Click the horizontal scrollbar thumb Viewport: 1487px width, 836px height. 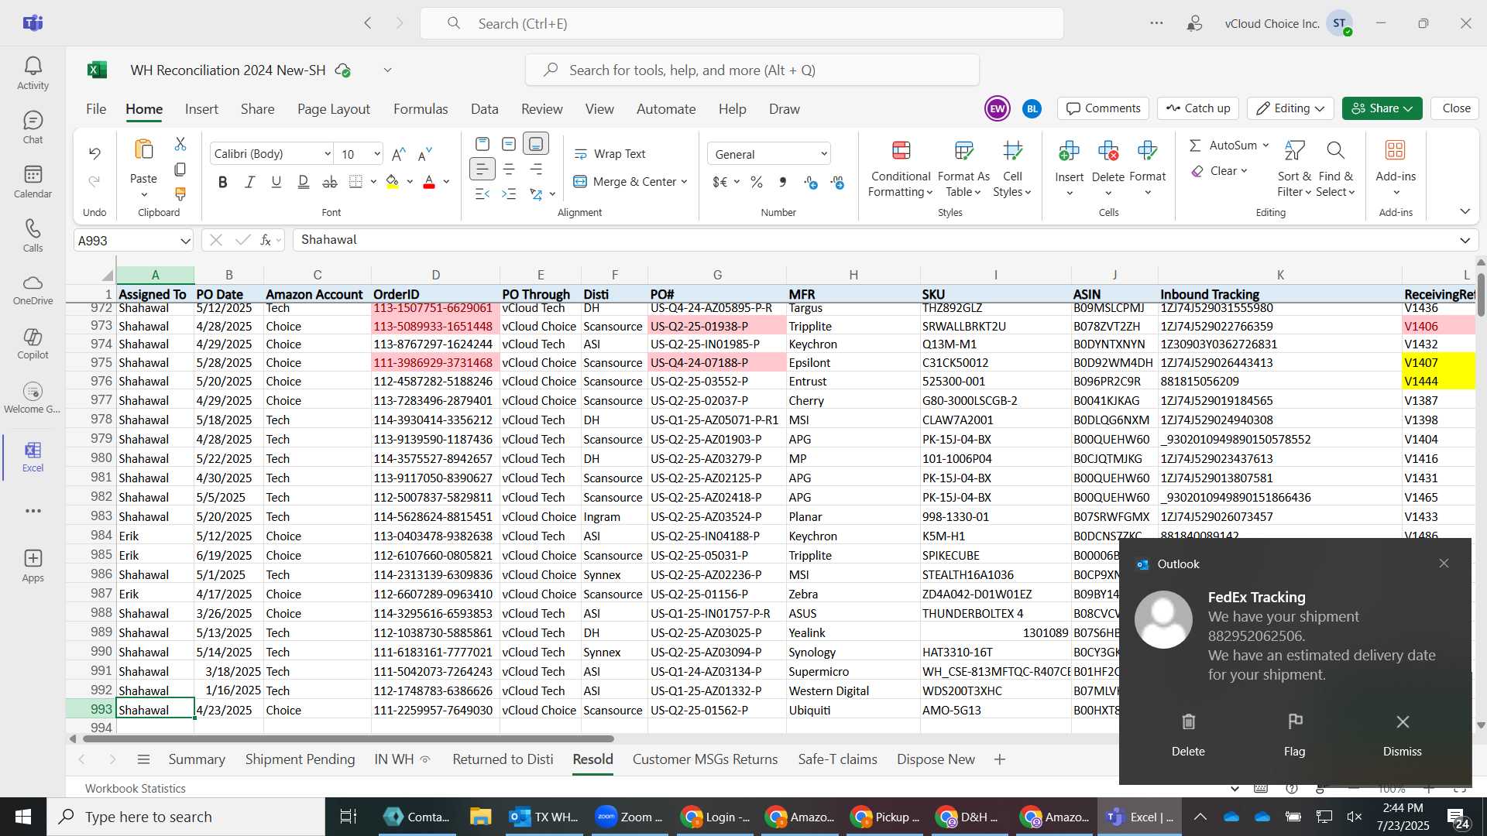click(348, 739)
